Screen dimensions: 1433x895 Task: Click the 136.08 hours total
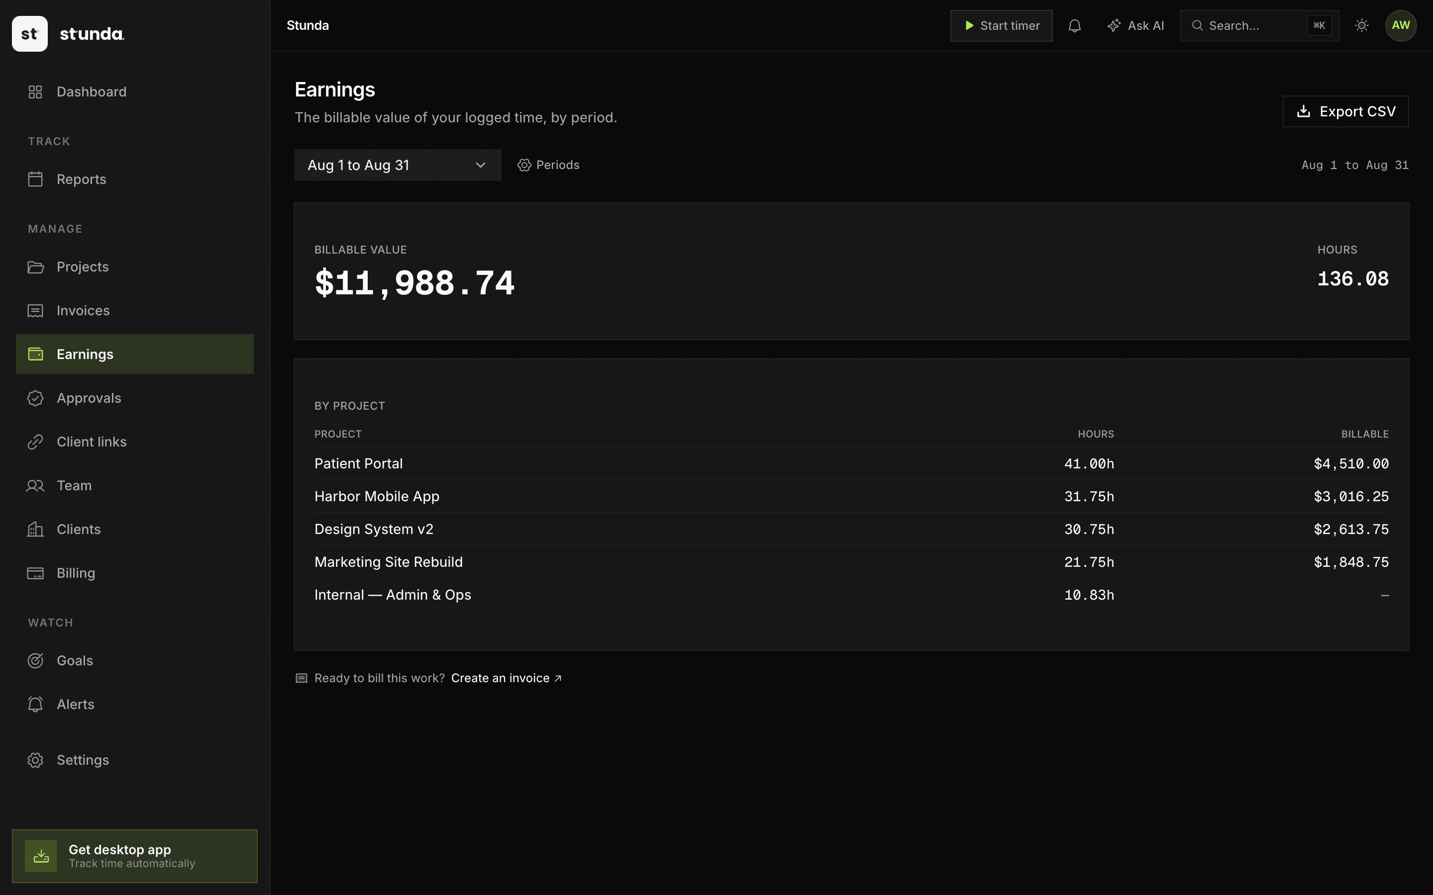[1353, 279]
